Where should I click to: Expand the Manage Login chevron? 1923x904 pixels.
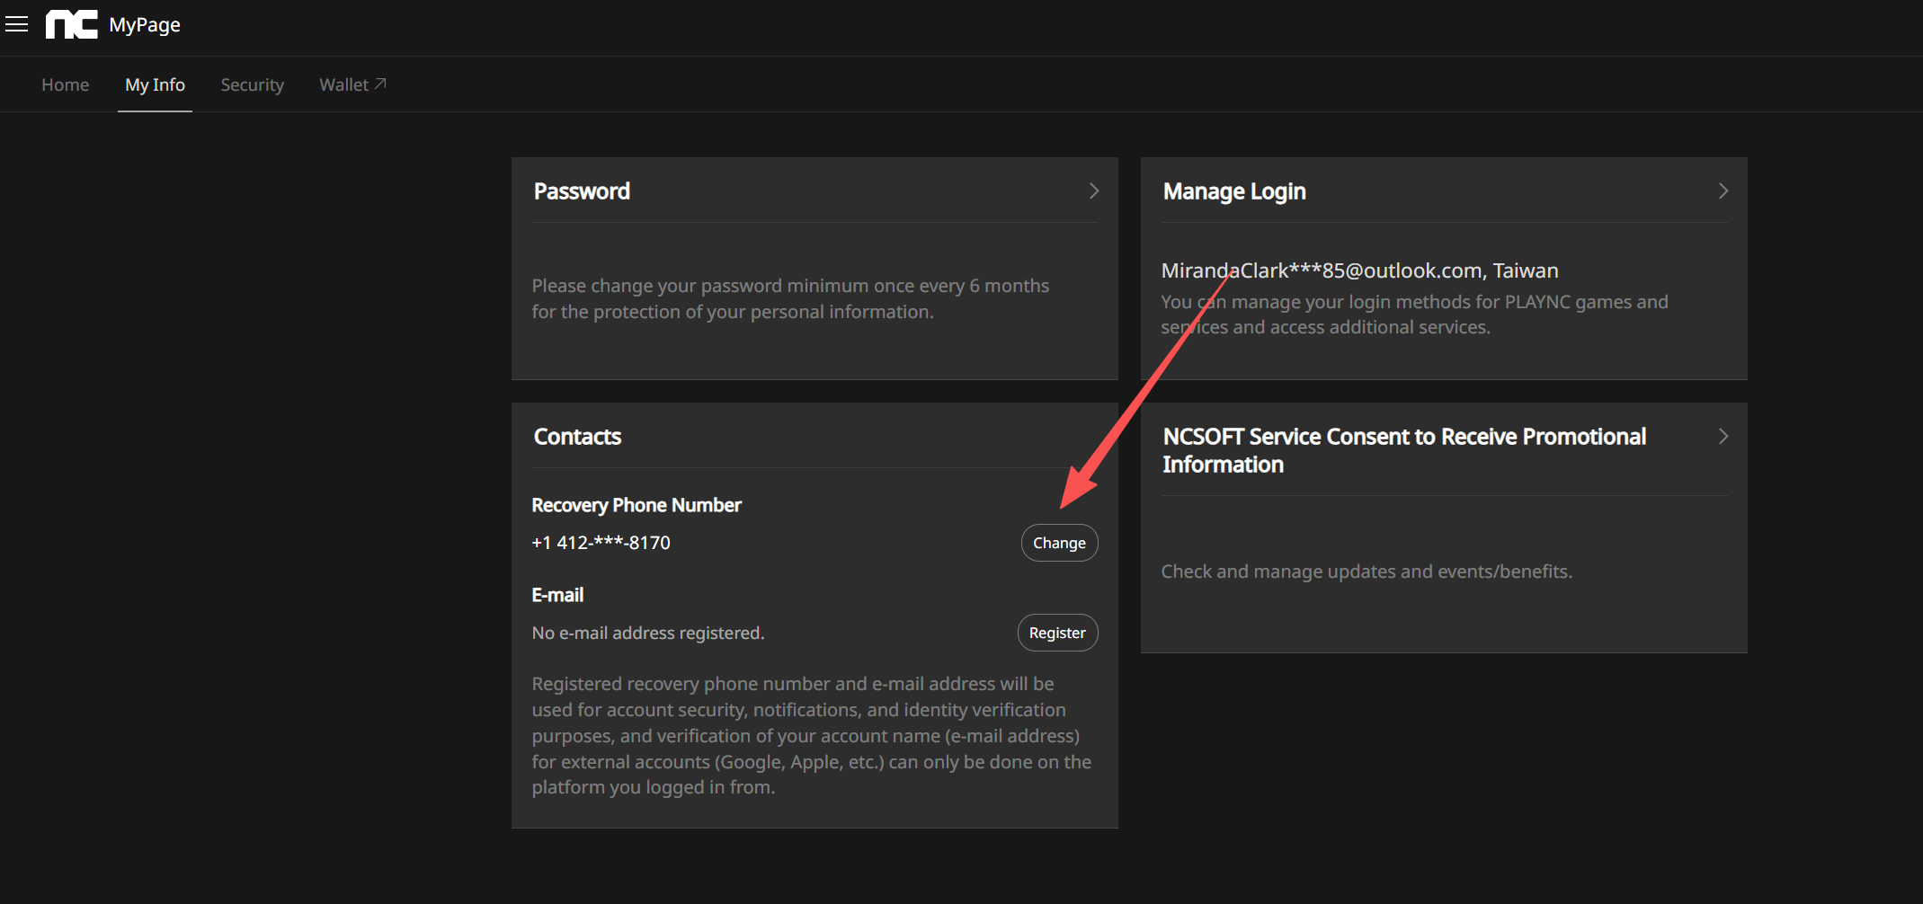pyautogui.click(x=1723, y=191)
